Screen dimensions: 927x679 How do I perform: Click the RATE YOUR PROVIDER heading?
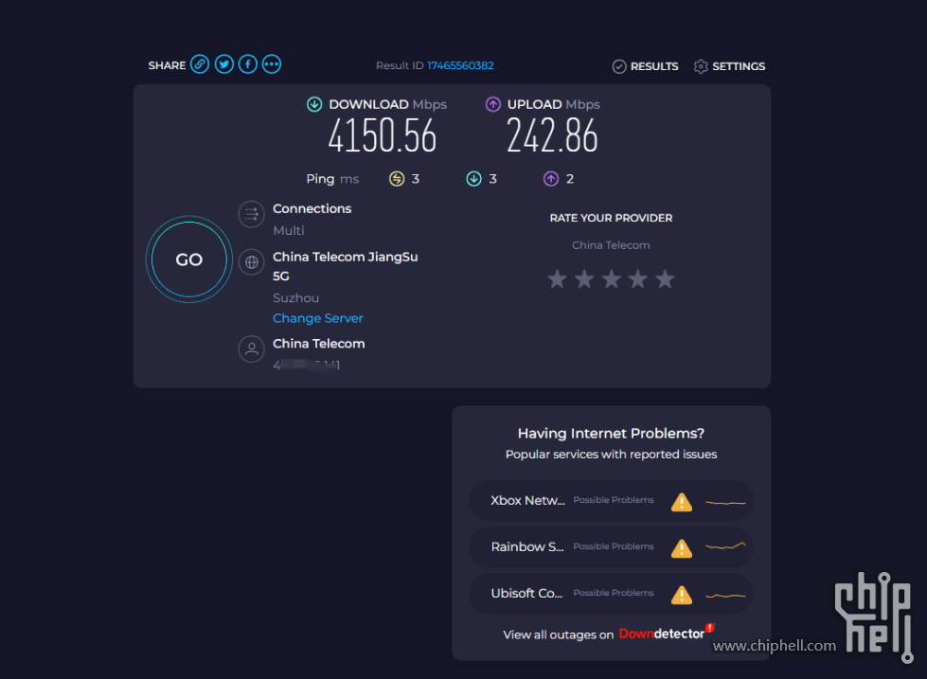(611, 218)
